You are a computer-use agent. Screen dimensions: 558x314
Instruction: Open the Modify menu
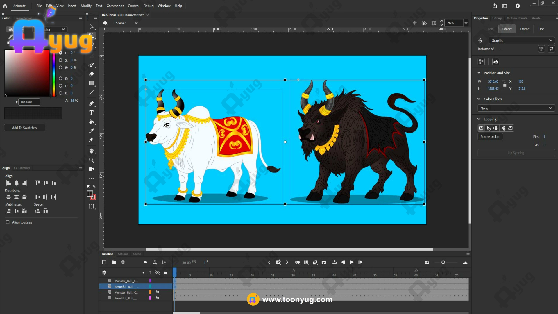coord(86,6)
